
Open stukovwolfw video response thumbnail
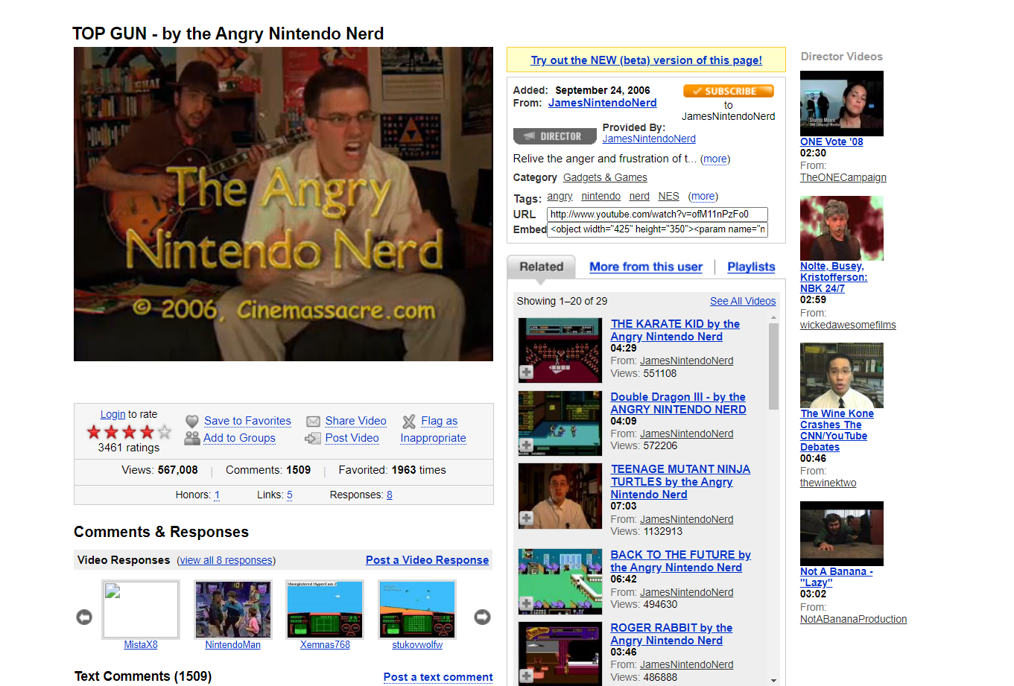click(417, 609)
